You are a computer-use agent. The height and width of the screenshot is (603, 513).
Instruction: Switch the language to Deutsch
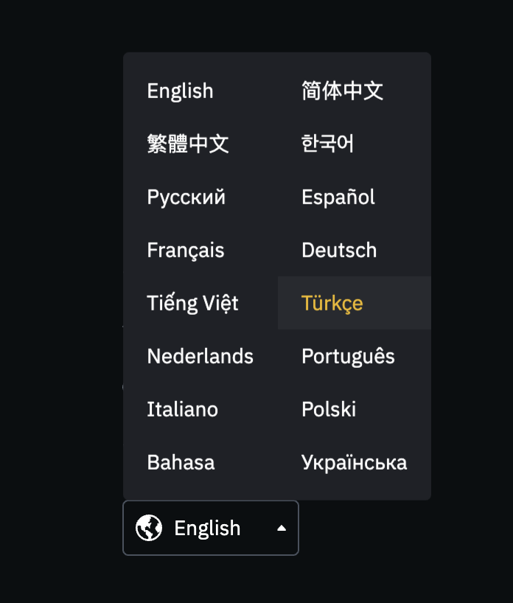tap(339, 251)
